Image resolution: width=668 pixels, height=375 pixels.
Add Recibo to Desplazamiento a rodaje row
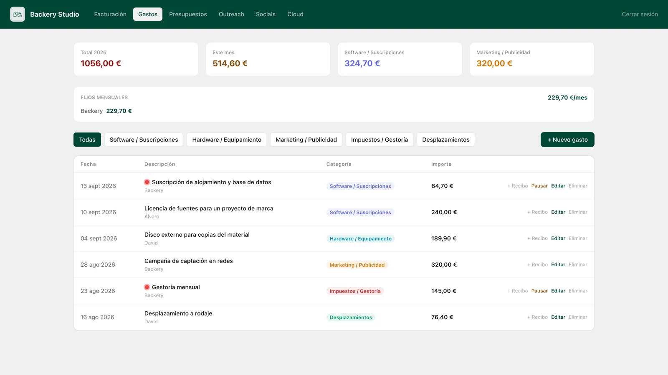[x=537, y=317]
